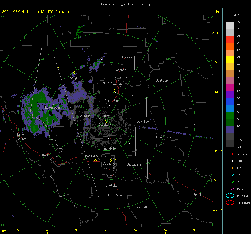Click the Drumheller city label
Viewport: 251px width, 234px height.
coord(163,137)
